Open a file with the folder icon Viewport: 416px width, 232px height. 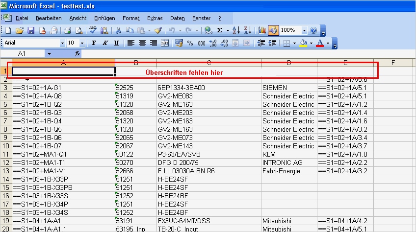click(19, 30)
